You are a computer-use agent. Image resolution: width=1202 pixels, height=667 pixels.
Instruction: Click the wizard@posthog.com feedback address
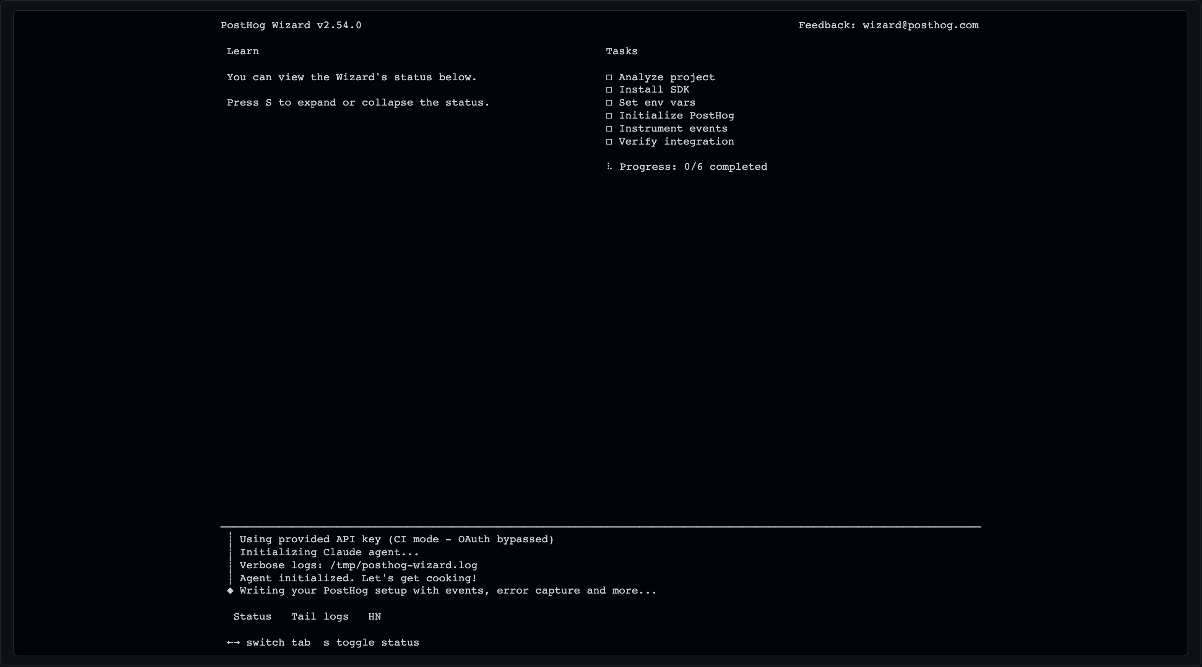coord(921,25)
